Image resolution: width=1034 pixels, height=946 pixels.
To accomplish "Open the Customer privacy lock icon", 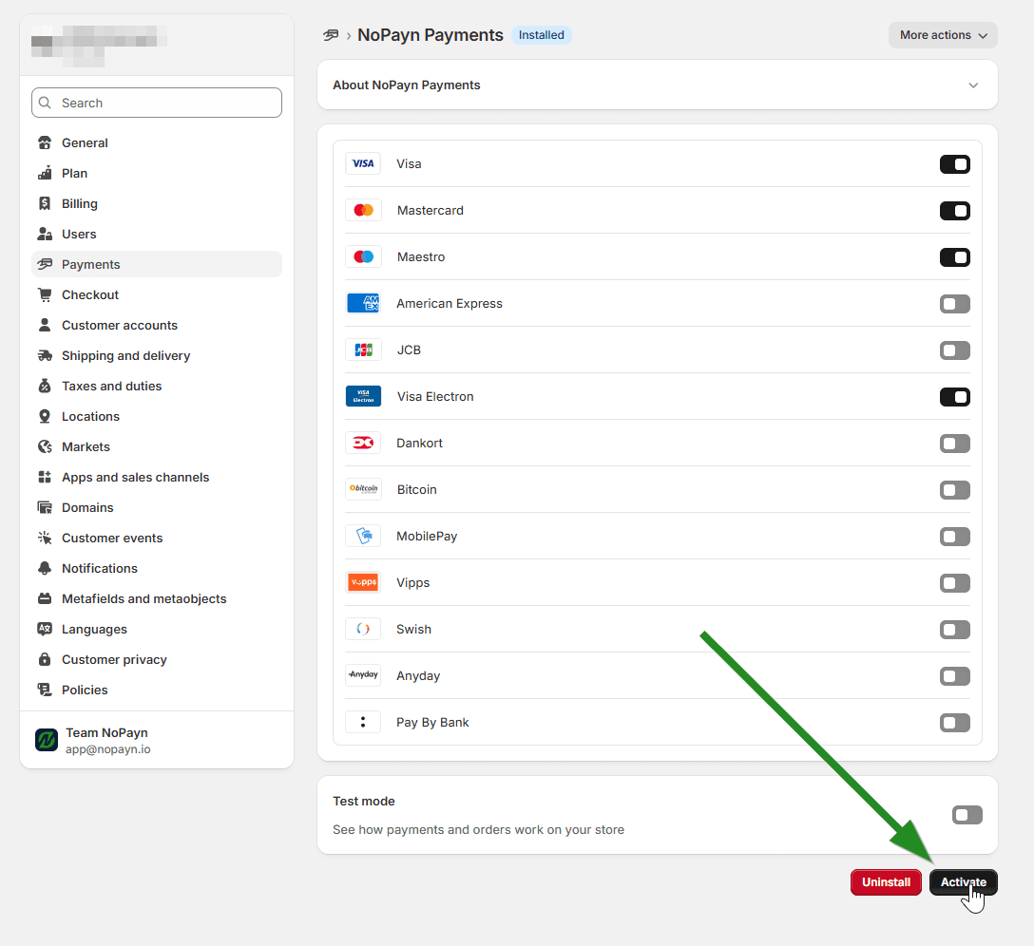I will (x=44, y=659).
